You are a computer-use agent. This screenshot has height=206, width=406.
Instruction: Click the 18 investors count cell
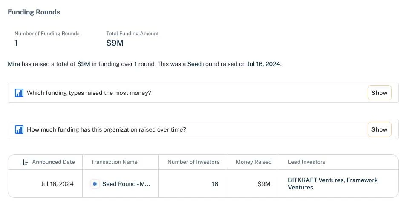(x=215, y=184)
